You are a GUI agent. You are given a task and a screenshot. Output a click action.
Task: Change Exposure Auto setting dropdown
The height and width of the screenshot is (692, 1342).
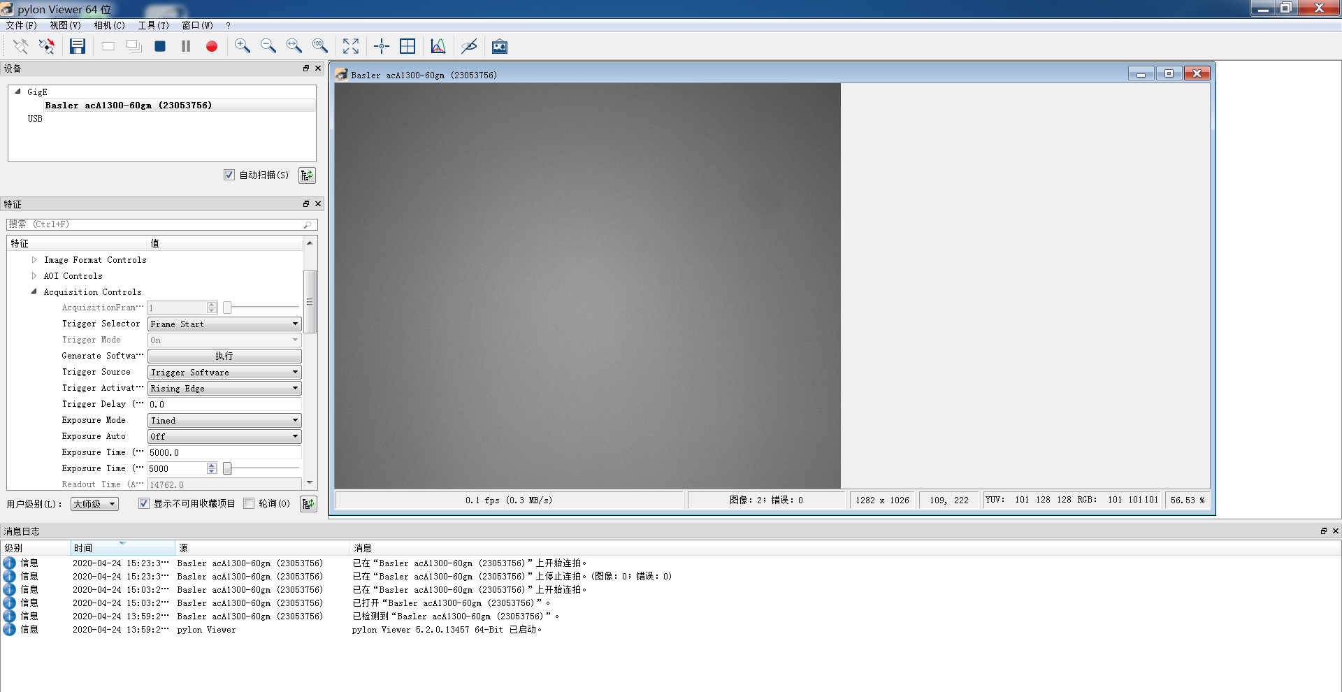tap(294, 436)
